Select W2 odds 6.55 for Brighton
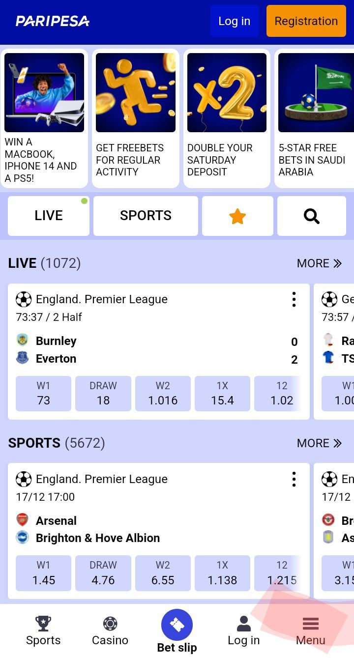 point(163,573)
